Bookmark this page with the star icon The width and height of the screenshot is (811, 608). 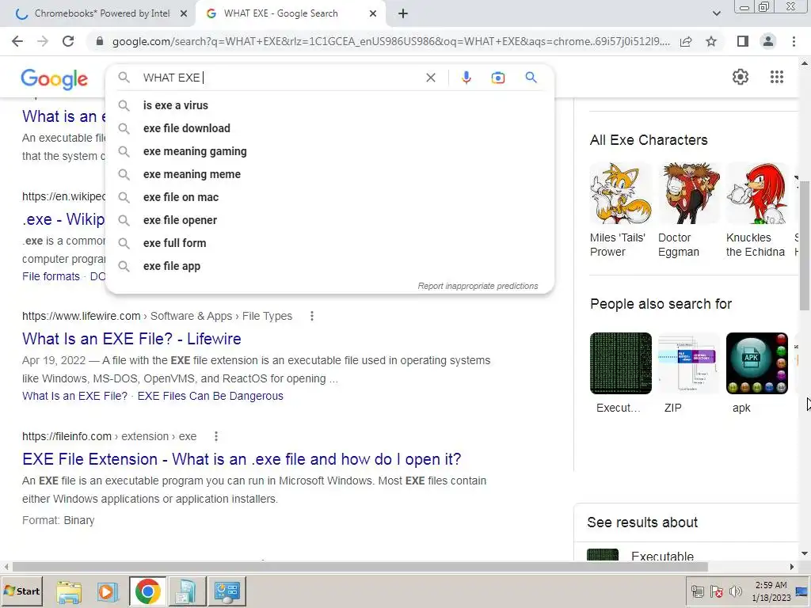711,41
